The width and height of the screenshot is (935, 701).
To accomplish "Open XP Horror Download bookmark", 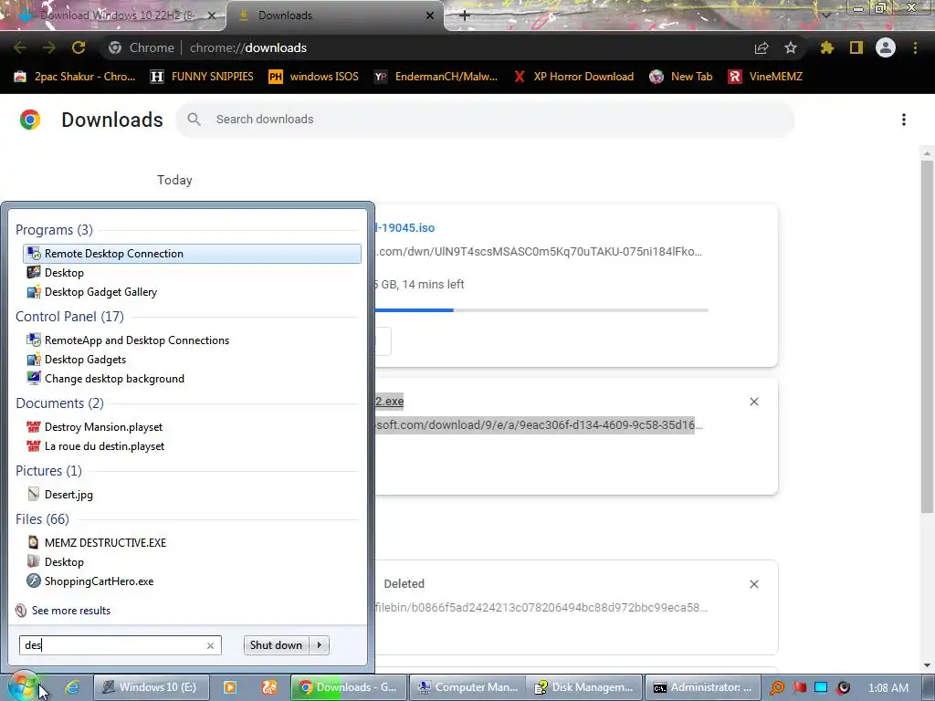I will (x=573, y=77).
